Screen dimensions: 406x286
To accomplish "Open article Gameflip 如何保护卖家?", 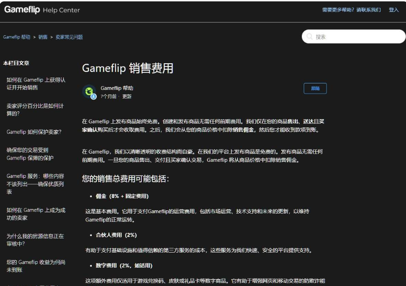I will (34, 132).
